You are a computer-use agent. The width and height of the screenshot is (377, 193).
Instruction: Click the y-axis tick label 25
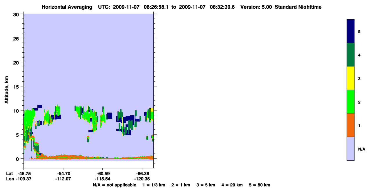click(17, 38)
